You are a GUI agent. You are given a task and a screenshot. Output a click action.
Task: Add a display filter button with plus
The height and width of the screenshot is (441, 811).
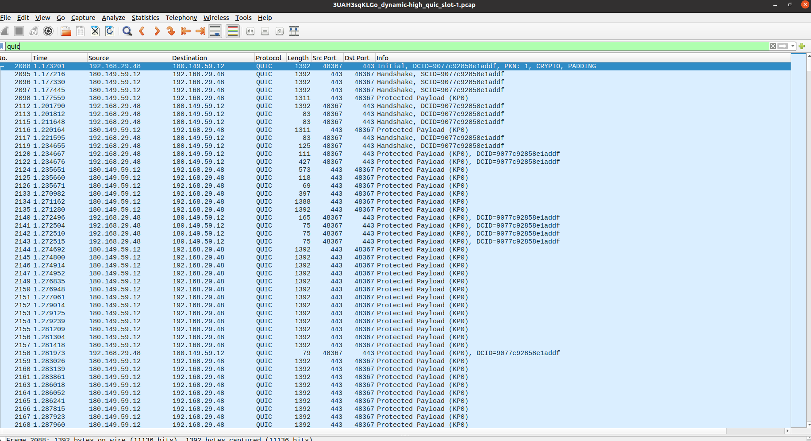click(x=802, y=46)
